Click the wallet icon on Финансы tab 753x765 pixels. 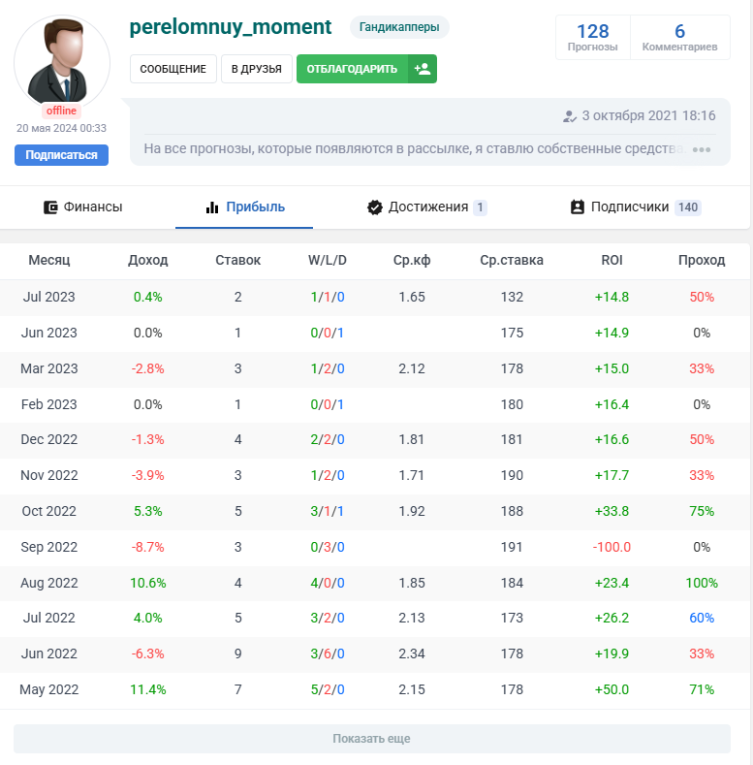click(51, 207)
